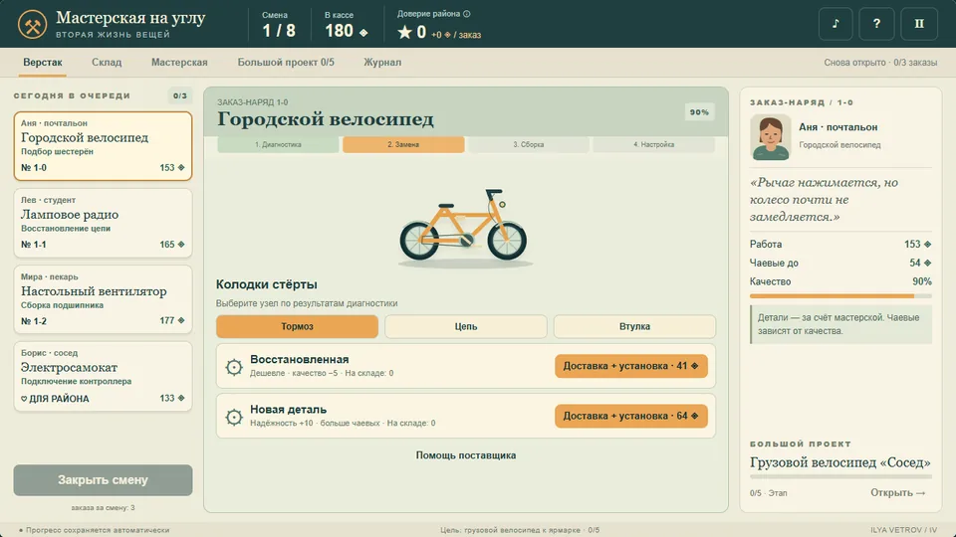Choose the Цепь component option
Viewport: 956px width, 537px height.
[x=466, y=326]
